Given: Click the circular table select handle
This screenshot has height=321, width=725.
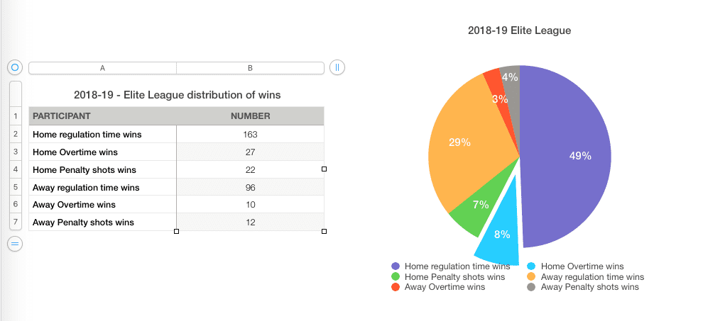Looking at the screenshot, I should [15, 67].
